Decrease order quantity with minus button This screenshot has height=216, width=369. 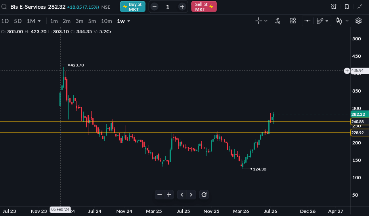point(155,7)
